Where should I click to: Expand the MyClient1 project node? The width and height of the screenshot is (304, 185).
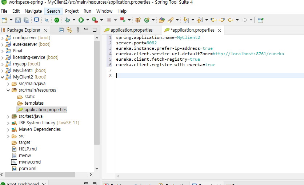tap(2, 71)
